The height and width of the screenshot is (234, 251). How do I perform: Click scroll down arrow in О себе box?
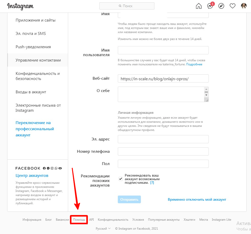click(206, 95)
